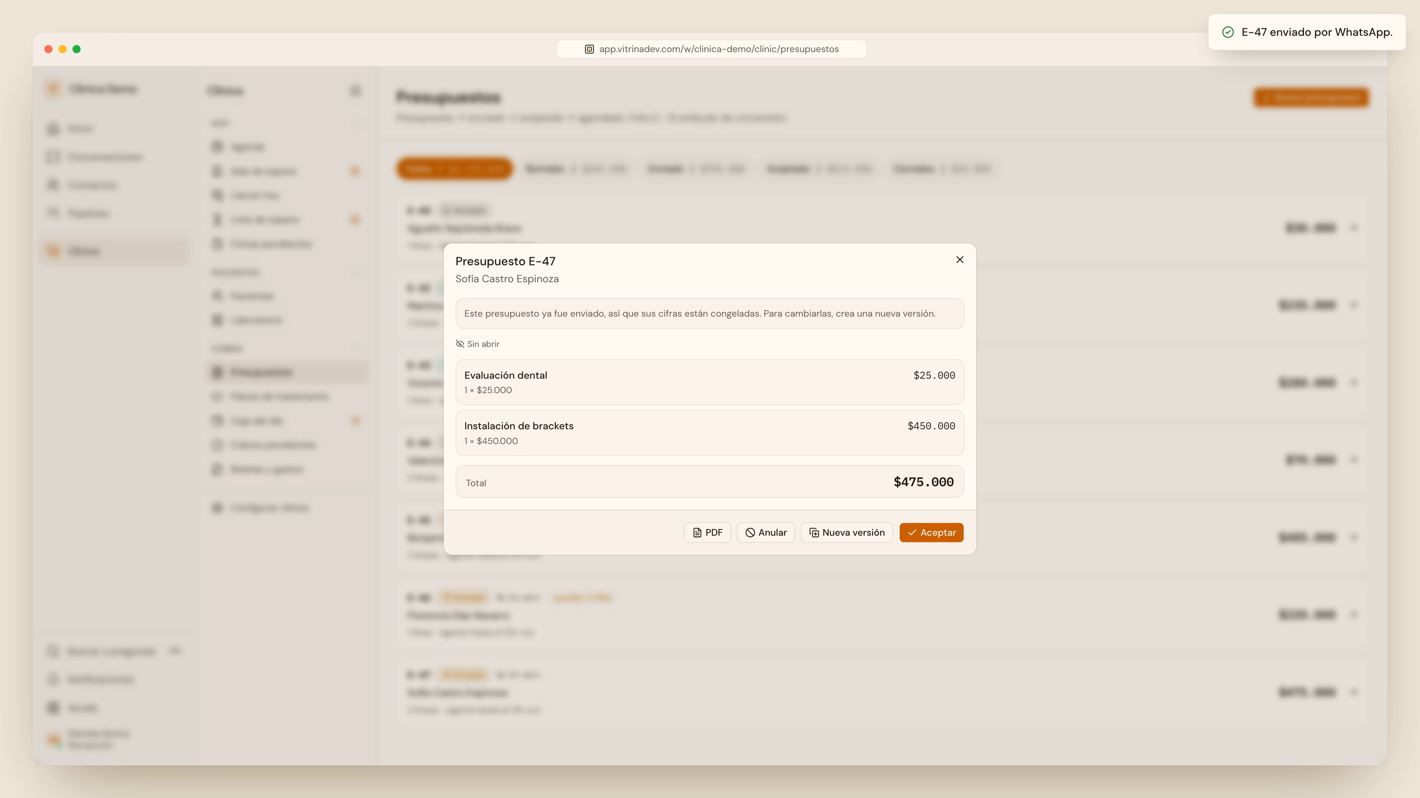Click the $475.000 total amount
1420x798 pixels.
[x=923, y=482]
